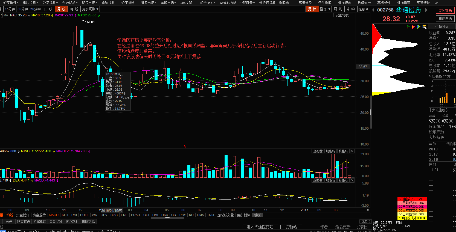The image size is (456, 232).
Task: Open the chip settings wrench icon
Action: pos(424,27)
